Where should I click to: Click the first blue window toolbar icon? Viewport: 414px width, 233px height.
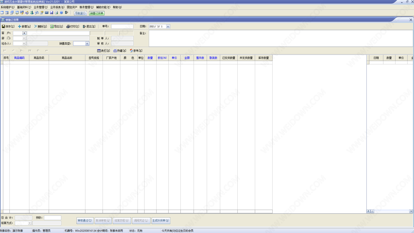coord(2,13)
